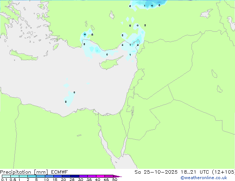Click the 1–2 mm legend swatch
Viewport: 235px width, 181px height.
click(x=23, y=176)
